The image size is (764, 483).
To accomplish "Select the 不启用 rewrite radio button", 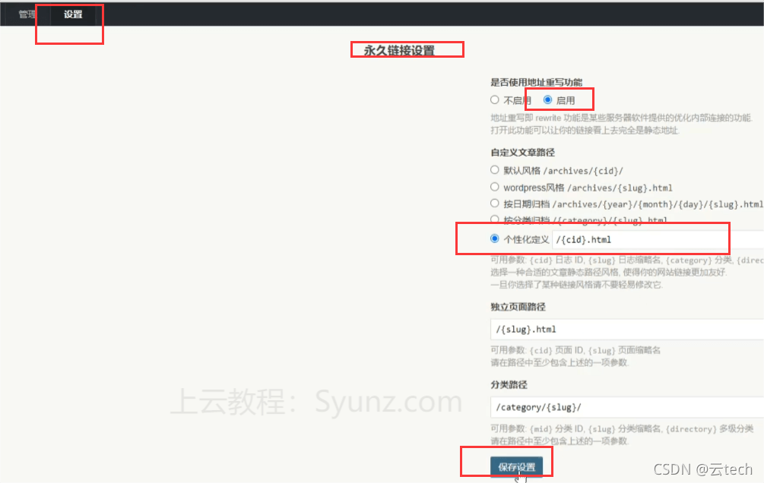I will [495, 99].
